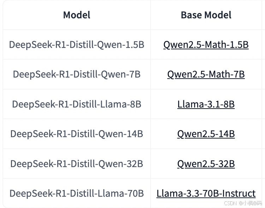Open the Qwen2.5-Math-1.5B link

tap(206, 45)
